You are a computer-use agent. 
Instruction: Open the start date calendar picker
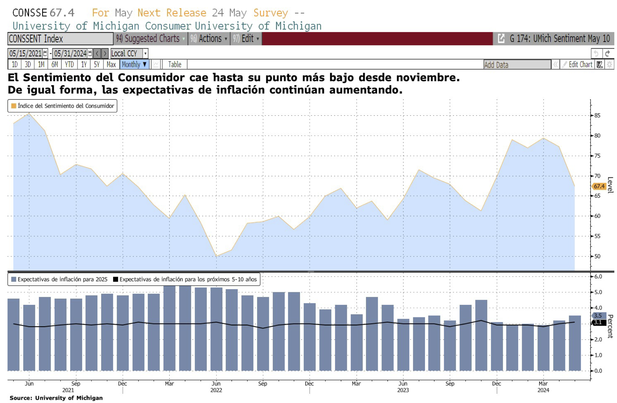(45, 53)
